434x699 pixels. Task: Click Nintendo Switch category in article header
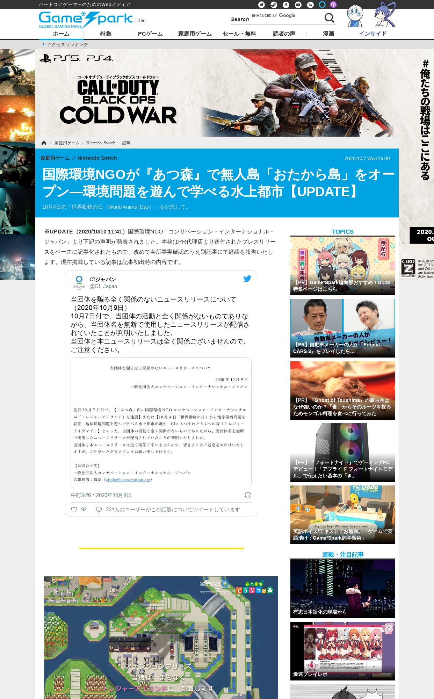(x=97, y=158)
